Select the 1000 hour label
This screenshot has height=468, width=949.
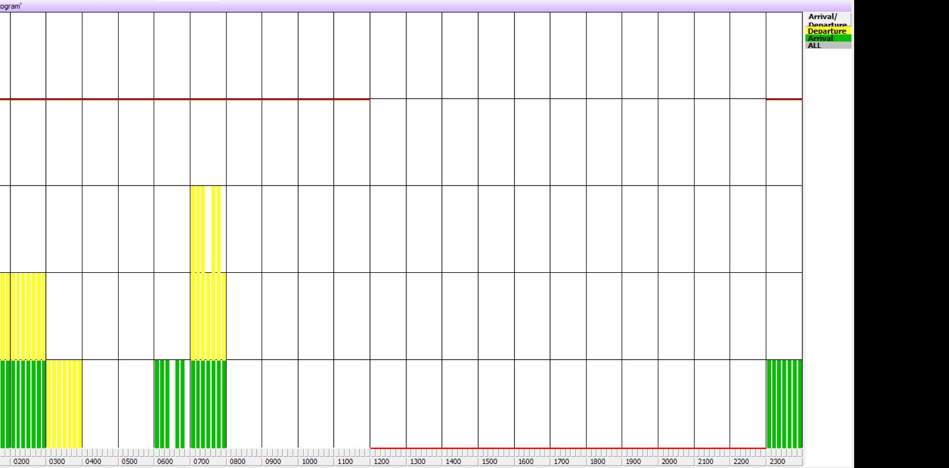309,461
